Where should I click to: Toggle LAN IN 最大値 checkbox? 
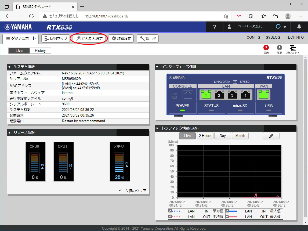(x=227, y=211)
